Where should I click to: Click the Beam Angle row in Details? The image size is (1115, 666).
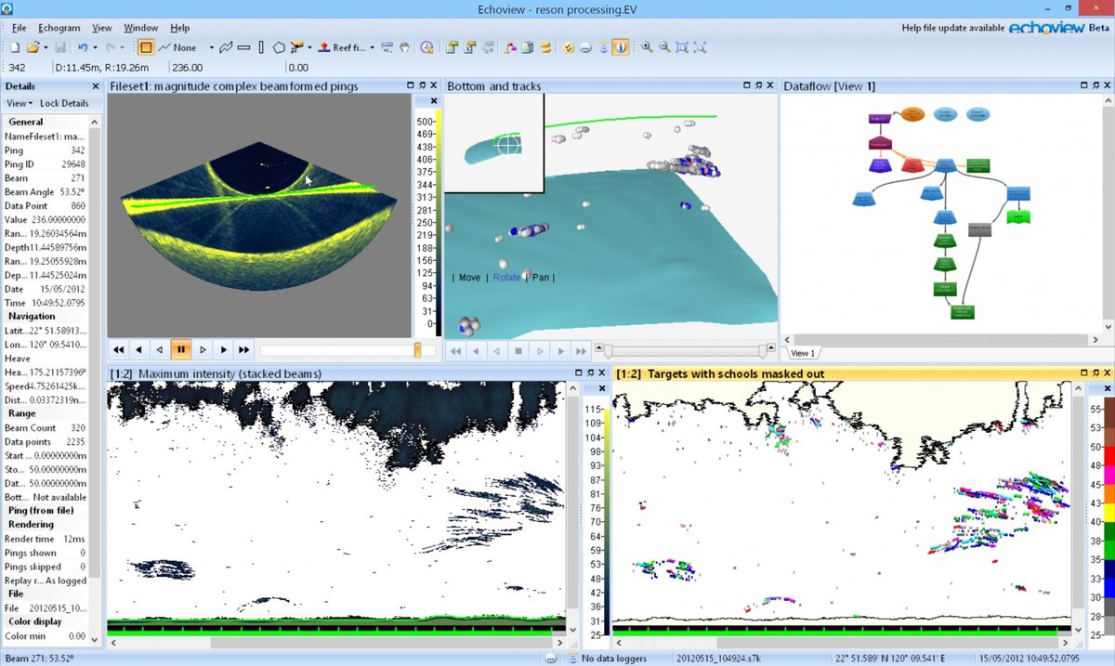45,191
